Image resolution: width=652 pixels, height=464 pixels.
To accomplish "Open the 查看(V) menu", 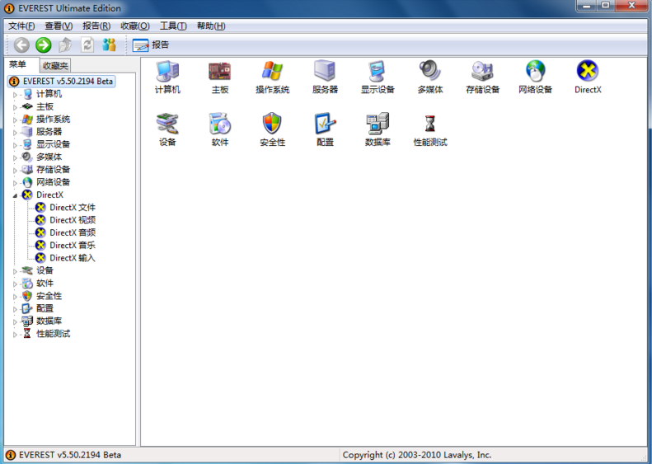I will [x=59, y=26].
